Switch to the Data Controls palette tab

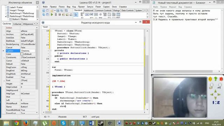[x=127, y=10]
